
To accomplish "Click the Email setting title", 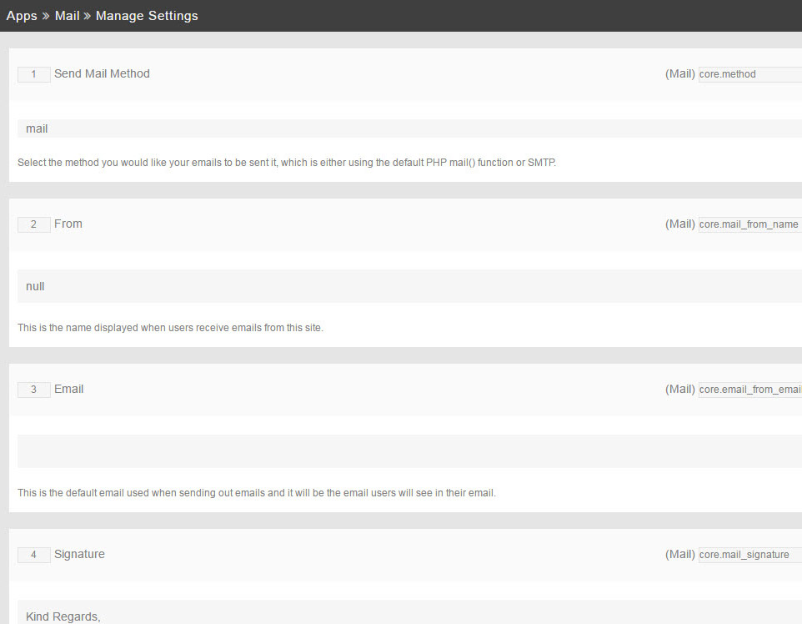I will [68, 389].
